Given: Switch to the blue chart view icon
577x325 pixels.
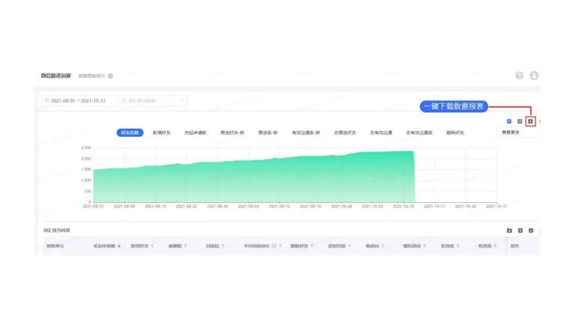Looking at the screenshot, I should pos(509,121).
